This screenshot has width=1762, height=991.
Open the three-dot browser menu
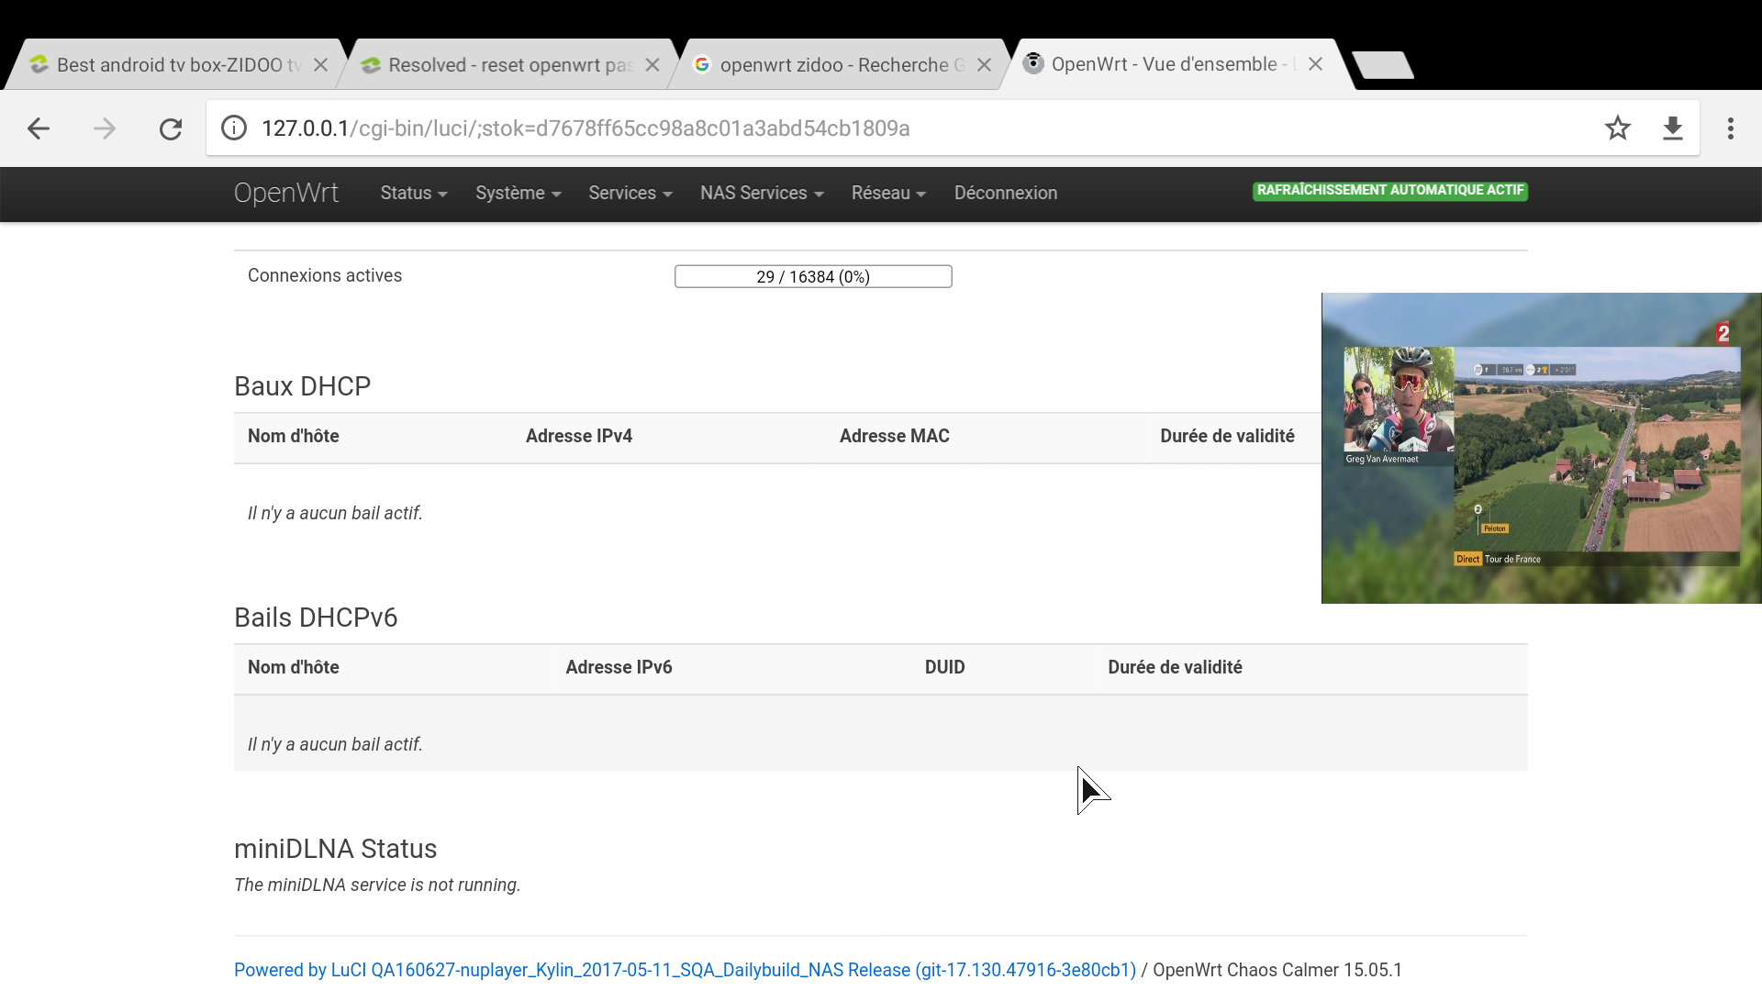tap(1730, 128)
